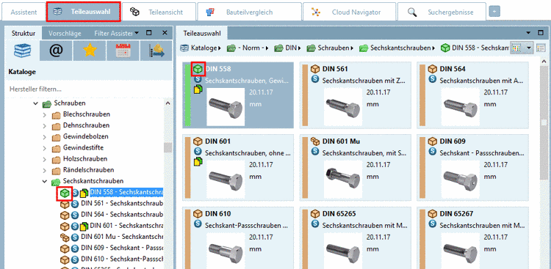Click the maximize icon in the Struktur panel header

click(148, 32)
